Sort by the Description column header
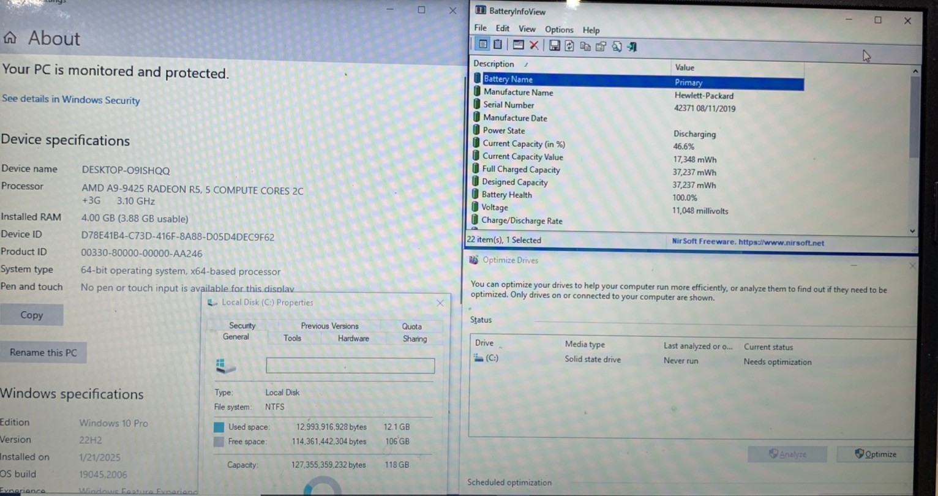The height and width of the screenshot is (496, 938). click(x=570, y=64)
